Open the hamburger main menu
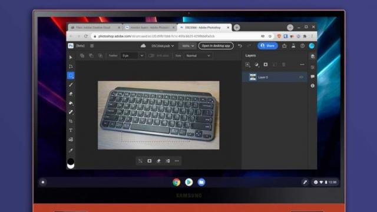 (x=92, y=46)
